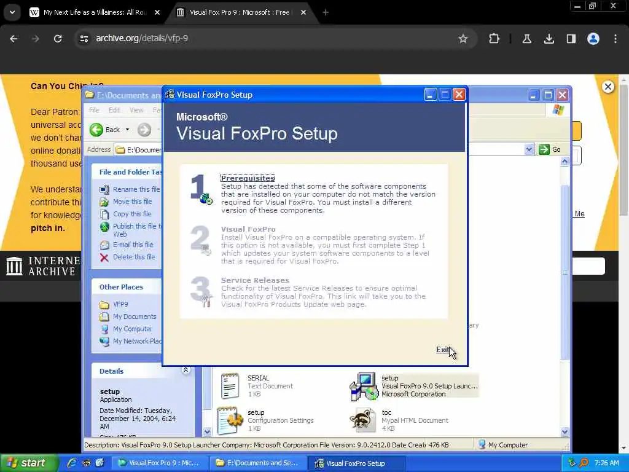This screenshot has height=472, width=629.
Task: Click Delete this file red X icon
Action: 104,258
